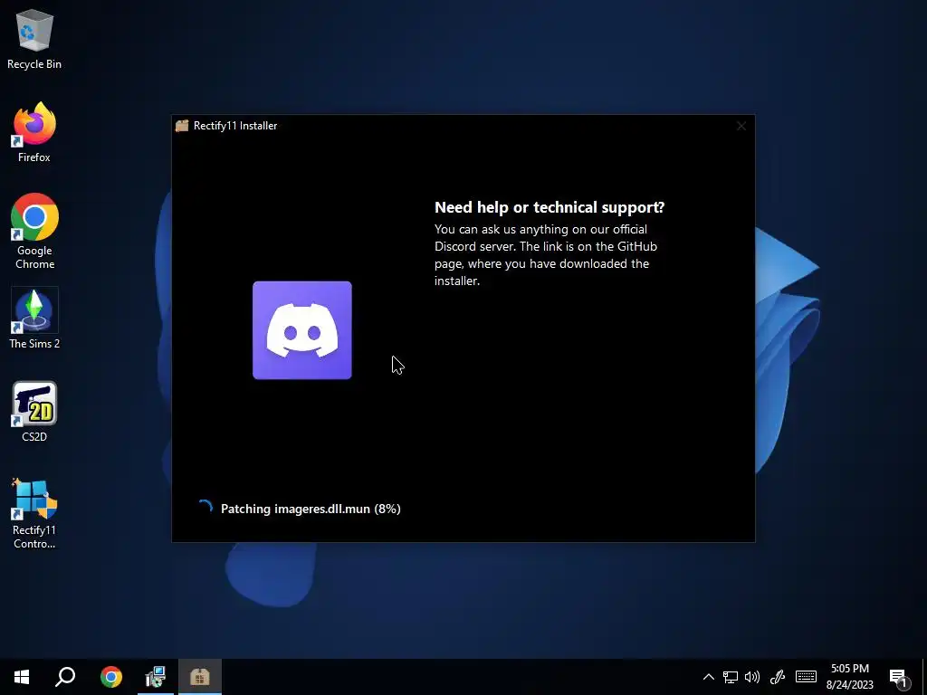Click the Discord server description paragraph

pos(546,255)
